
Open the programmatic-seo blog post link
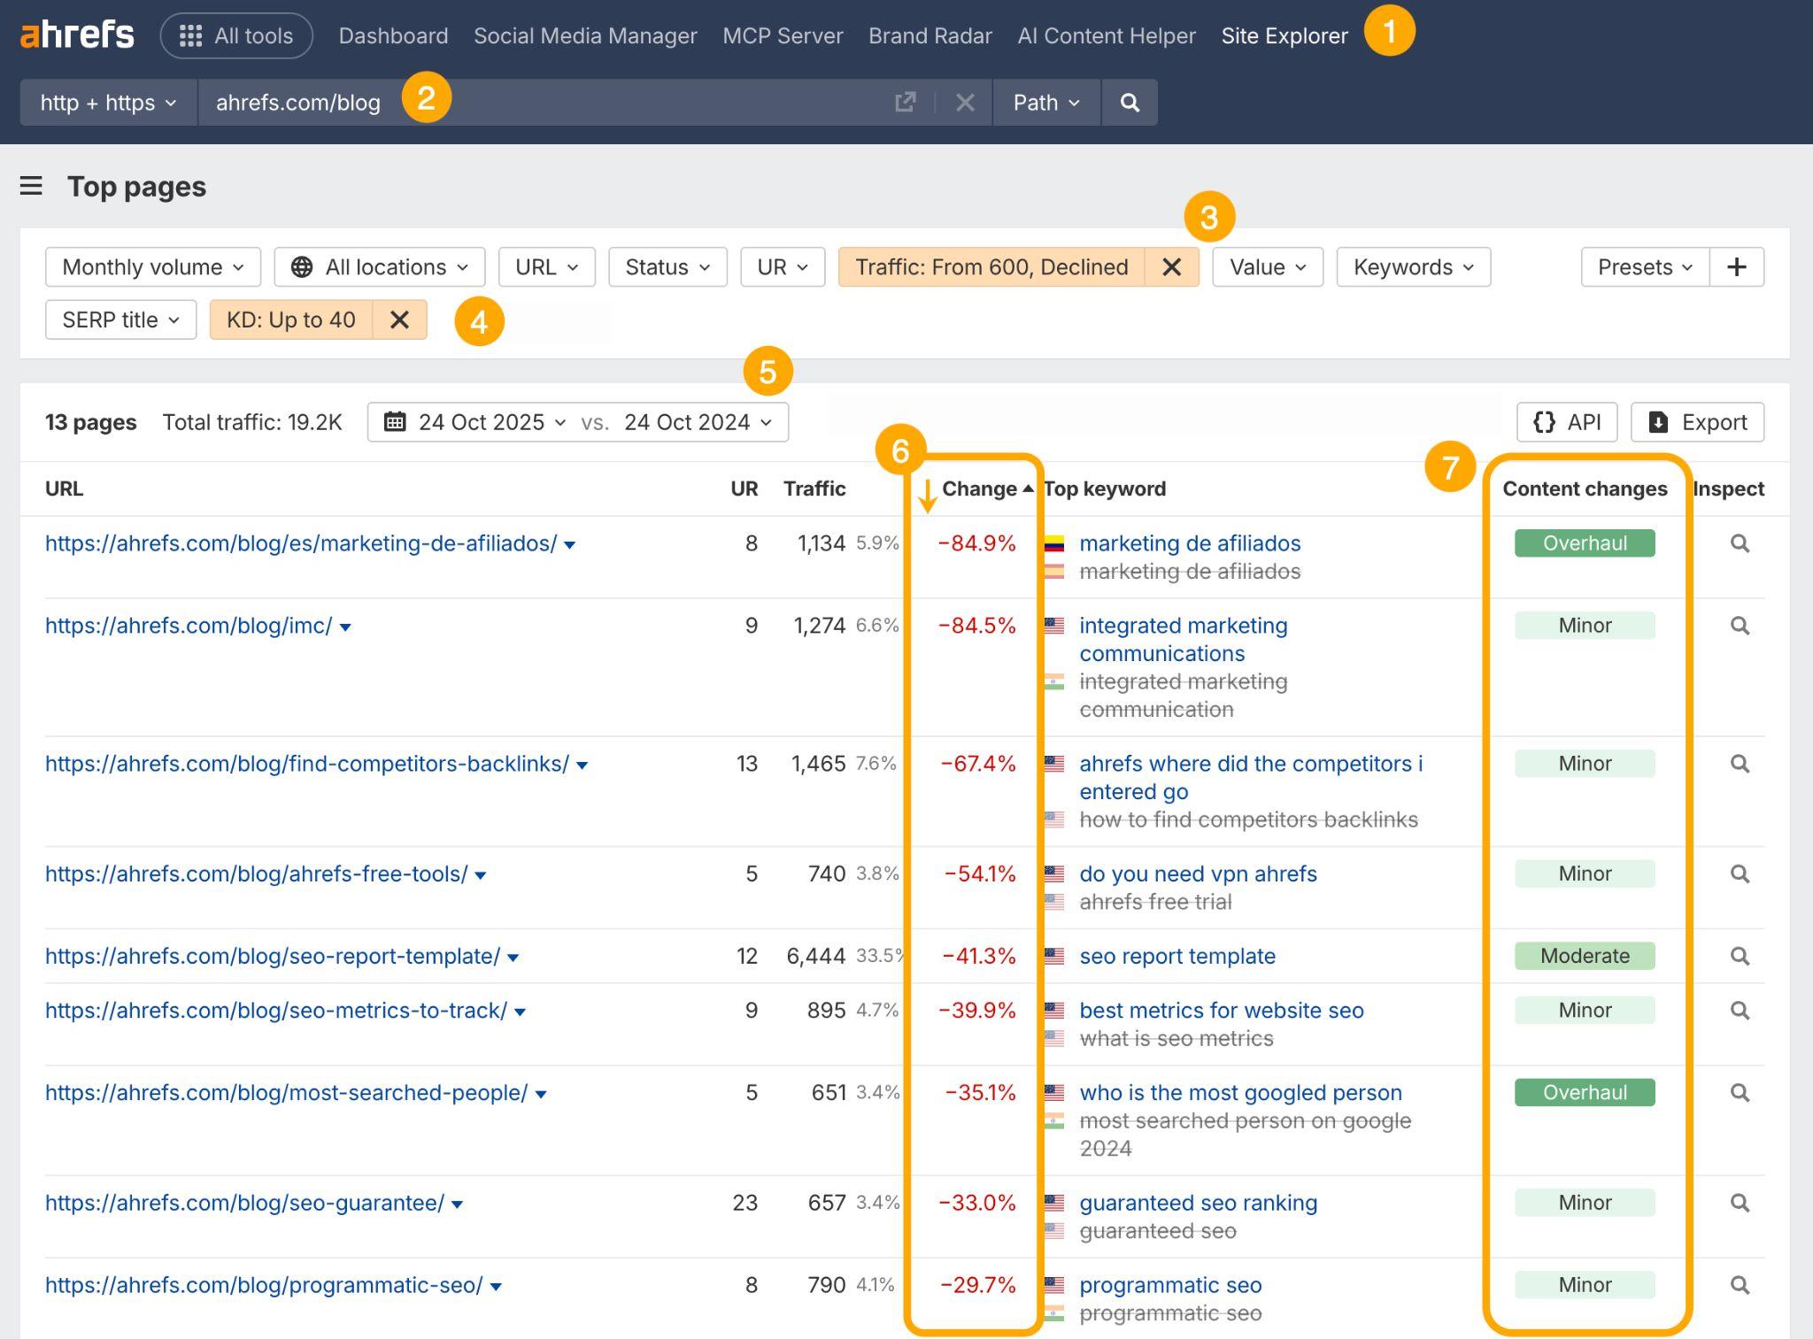pyautogui.click(x=263, y=1285)
